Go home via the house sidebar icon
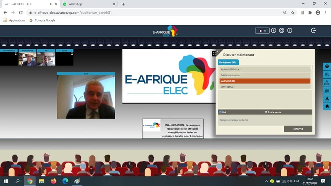Viewport: 331px width, 186px height. (x=327, y=106)
